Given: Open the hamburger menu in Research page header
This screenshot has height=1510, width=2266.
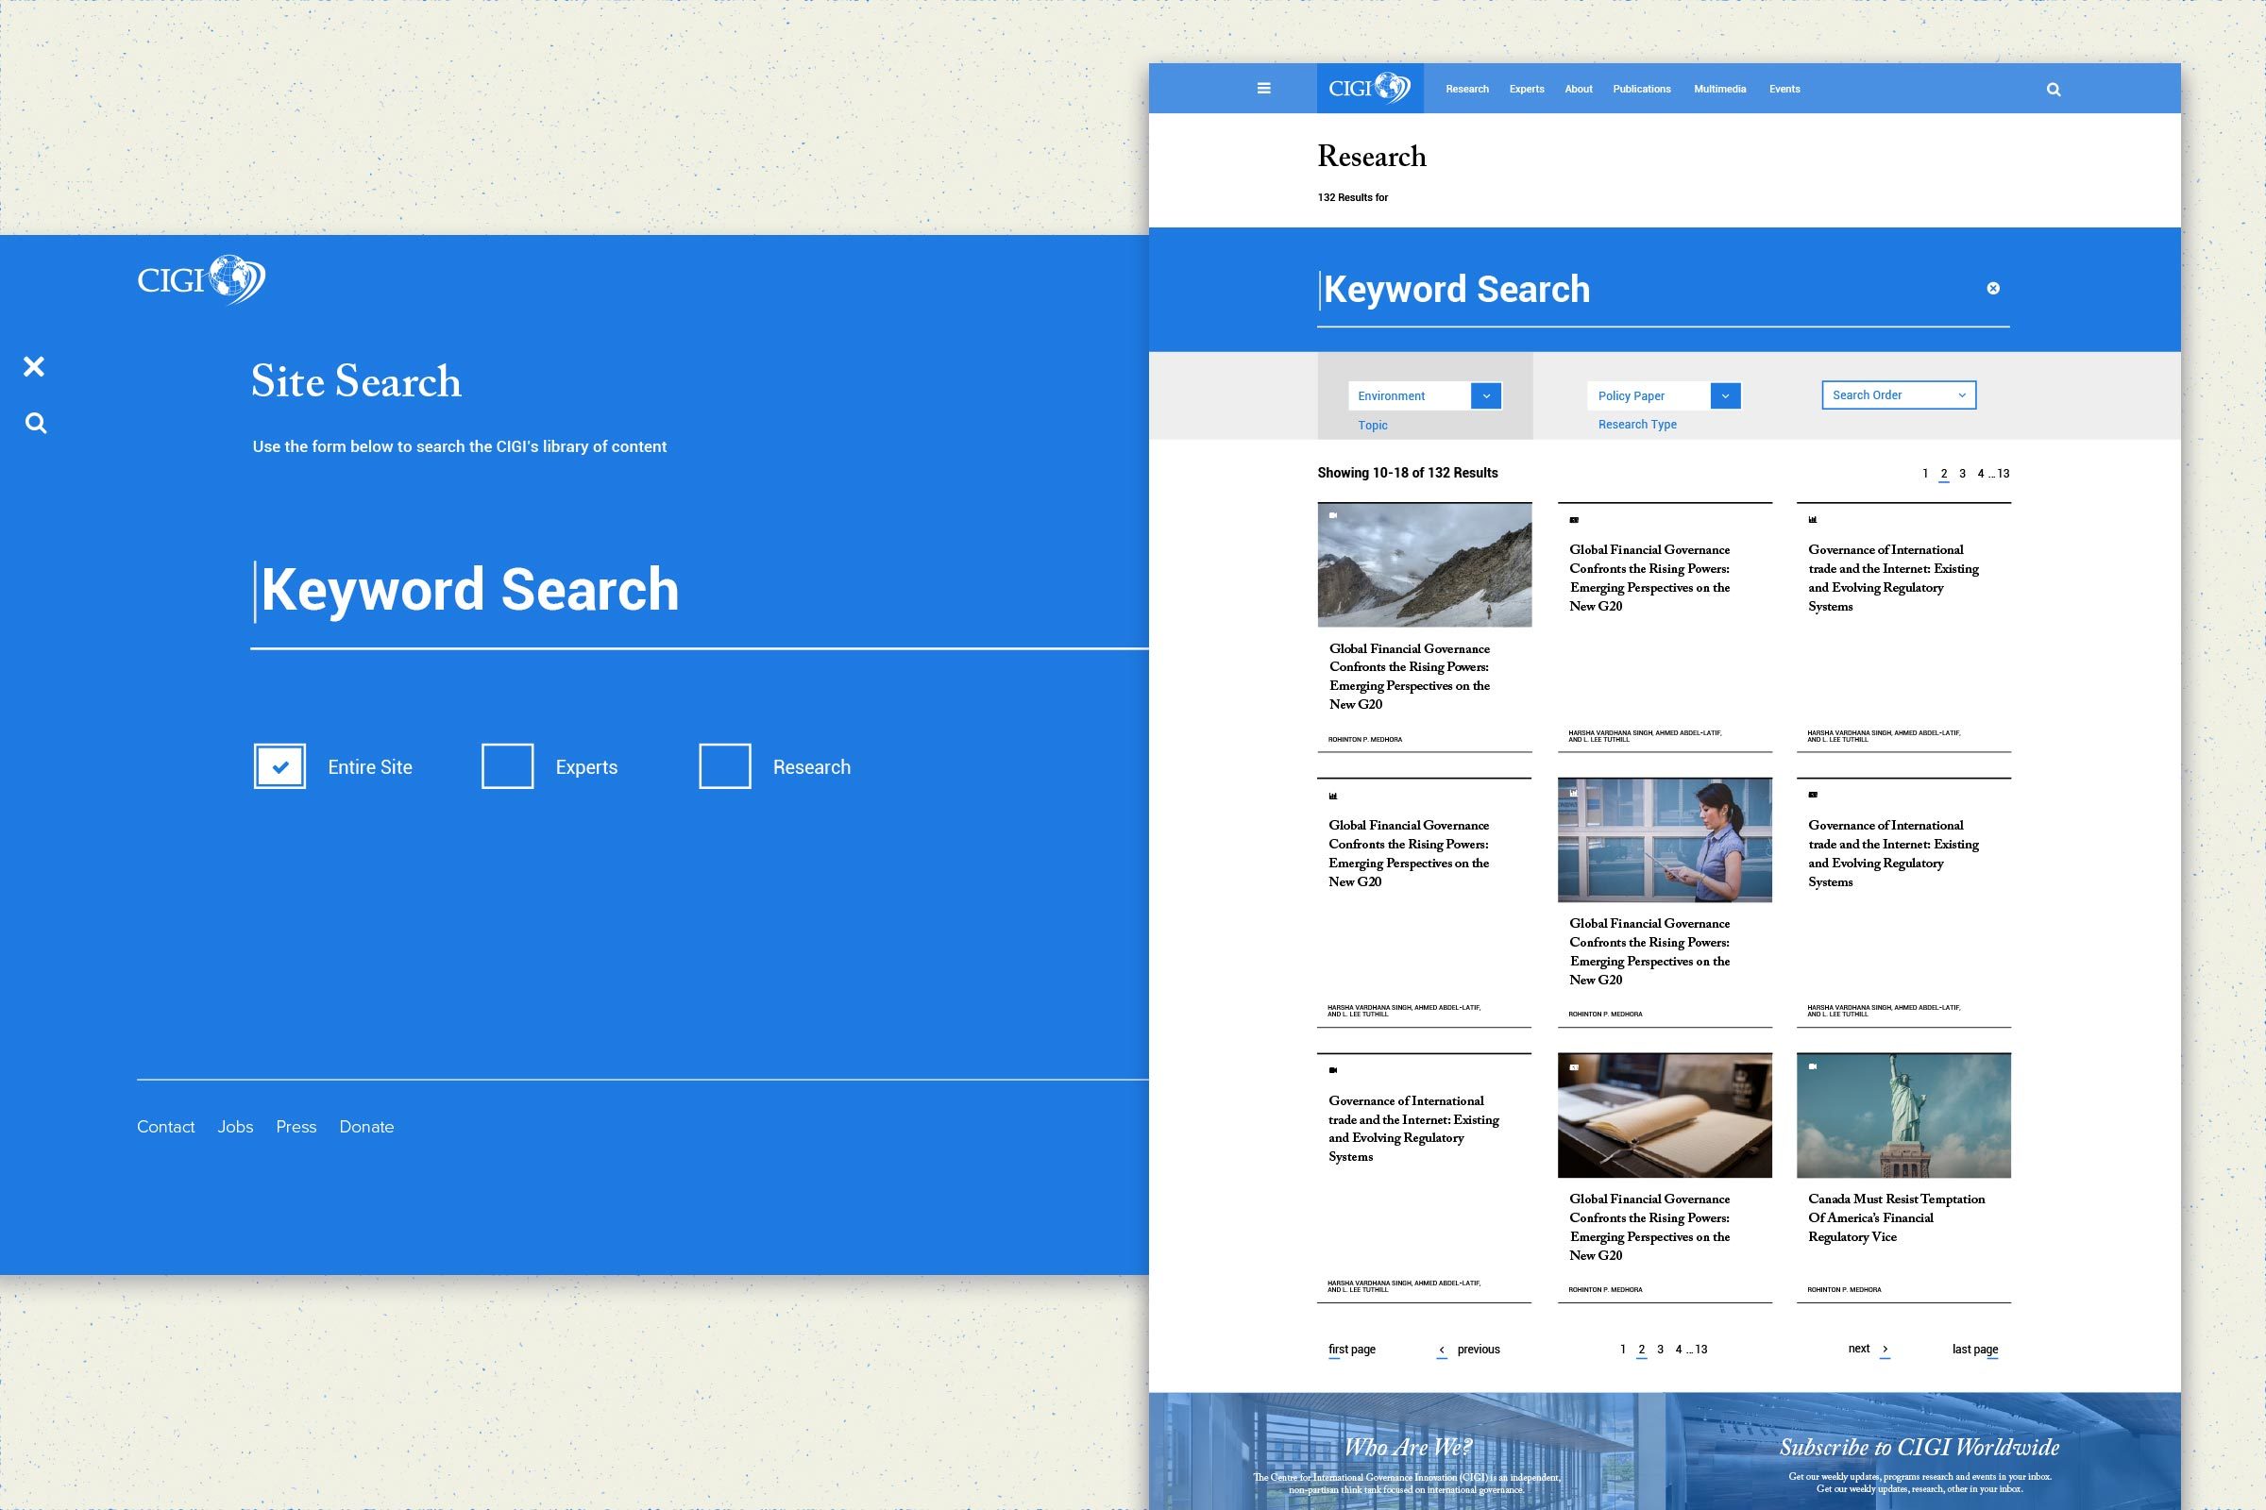Looking at the screenshot, I should 1264,89.
